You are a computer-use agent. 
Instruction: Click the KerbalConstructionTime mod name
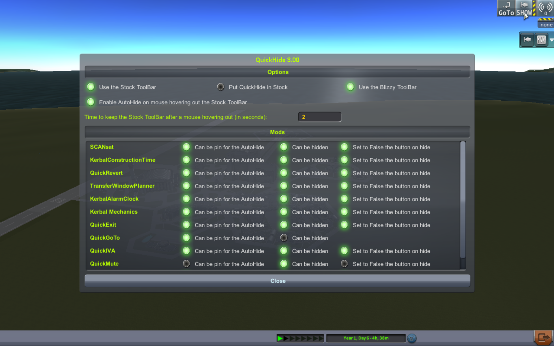click(123, 160)
